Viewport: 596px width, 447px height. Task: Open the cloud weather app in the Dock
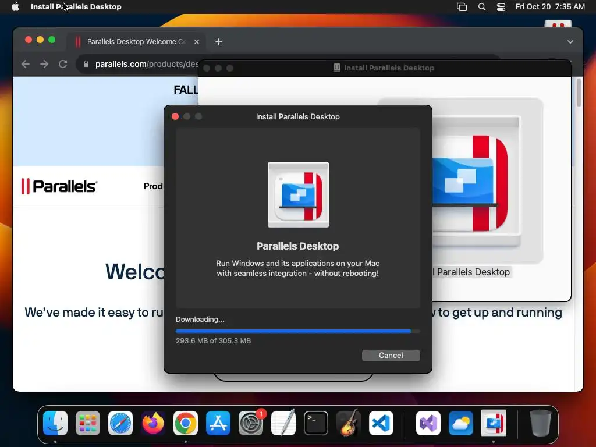pyautogui.click(x=461, y=423)
